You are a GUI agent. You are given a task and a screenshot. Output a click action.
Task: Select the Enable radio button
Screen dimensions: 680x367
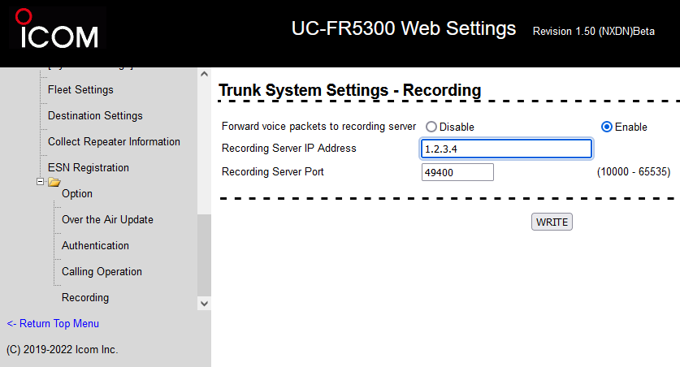[x=606, y=127]
